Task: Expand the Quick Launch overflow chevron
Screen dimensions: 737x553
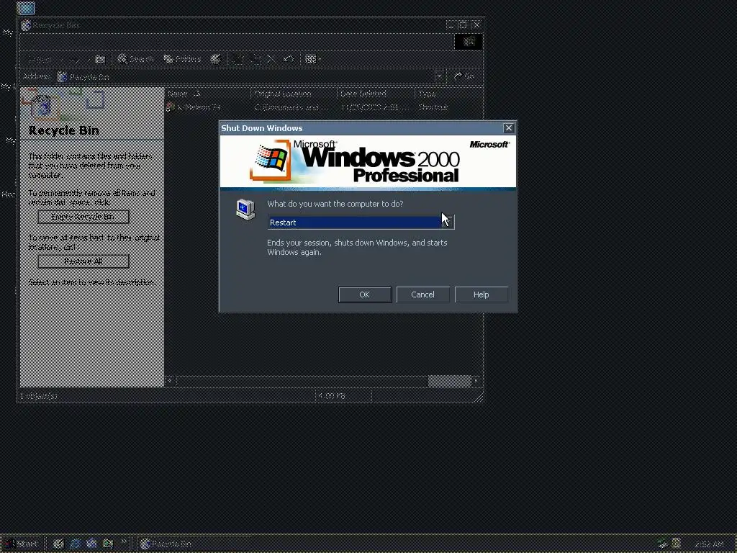Action: 124,541
